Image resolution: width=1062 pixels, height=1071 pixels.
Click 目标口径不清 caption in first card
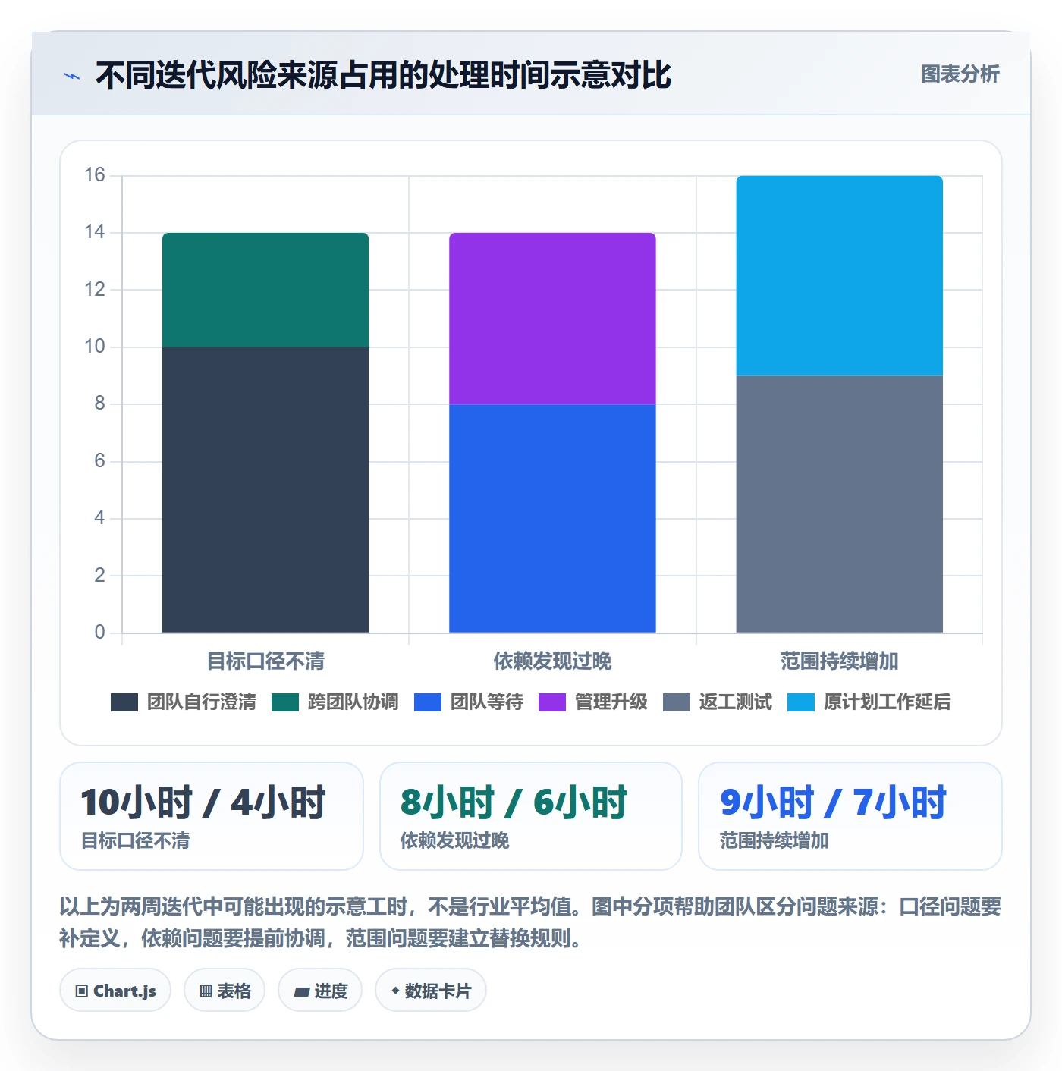pyautogui.click(x=136, y=840)
